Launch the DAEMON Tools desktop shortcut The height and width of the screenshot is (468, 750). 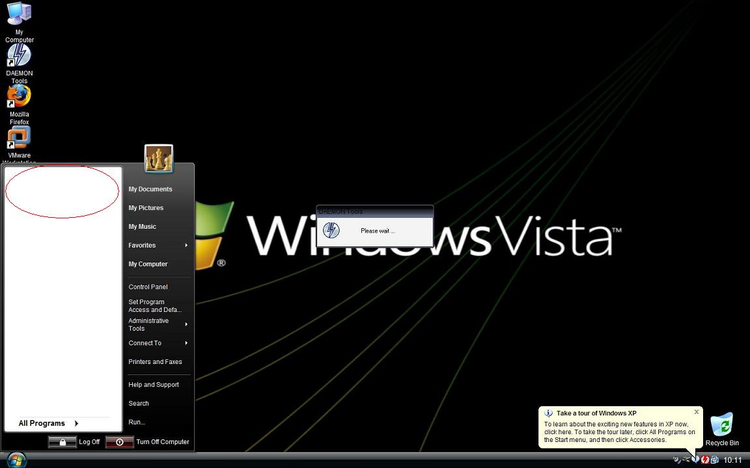click(x=19, y=64)
